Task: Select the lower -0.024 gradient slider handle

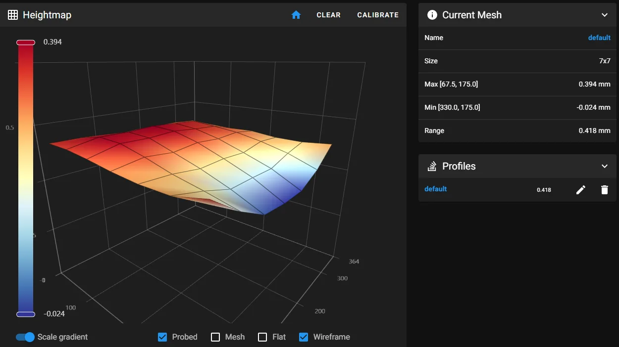Action: point(26,314)
